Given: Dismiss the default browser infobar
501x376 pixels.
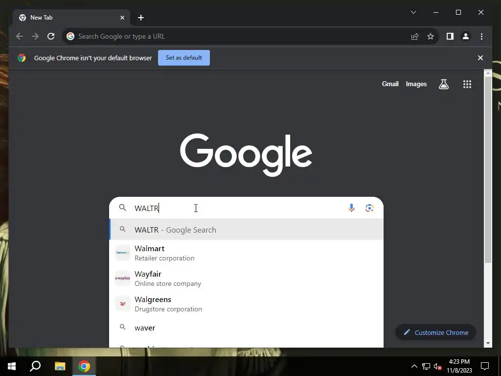Looking at the screenshot, I should [480, 58].
